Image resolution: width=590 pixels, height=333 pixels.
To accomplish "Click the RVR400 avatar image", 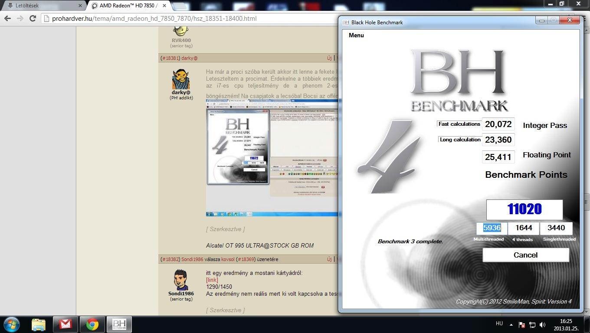I will [181, 31].
